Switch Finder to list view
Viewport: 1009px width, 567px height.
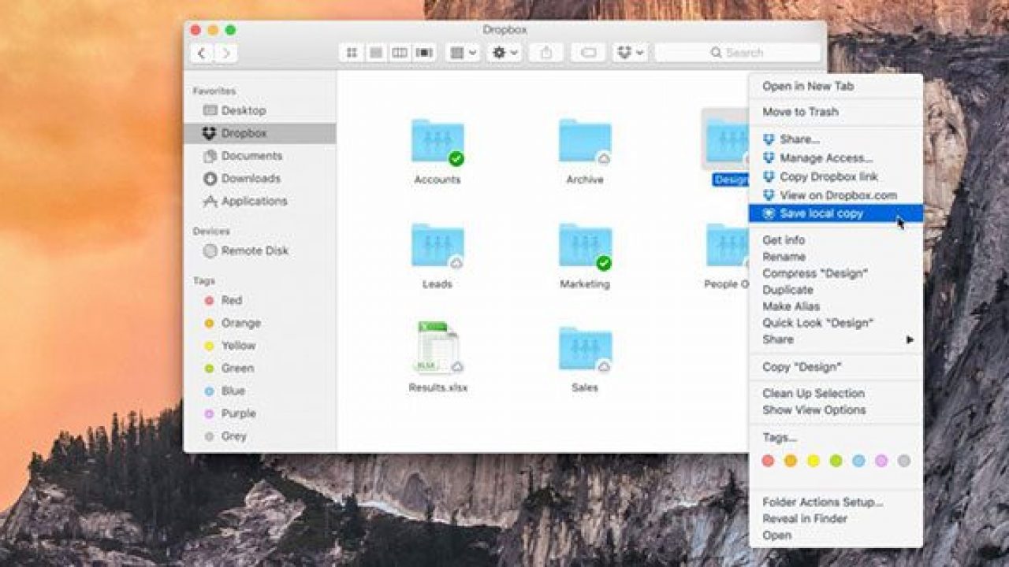(376, 53)
